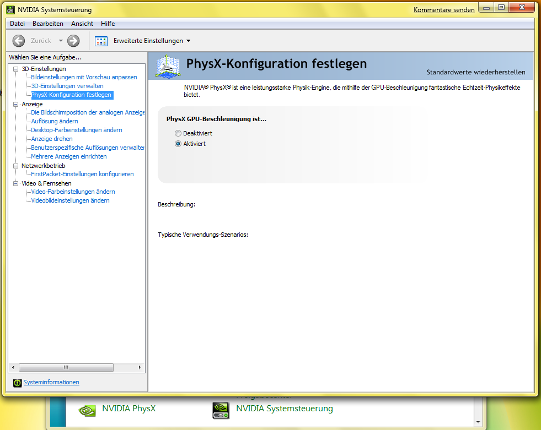Viewport: 541px width, 430px height.
Task: Open the Bearbeiten menu
Action: pyautogui.click(x=48, y=24)
